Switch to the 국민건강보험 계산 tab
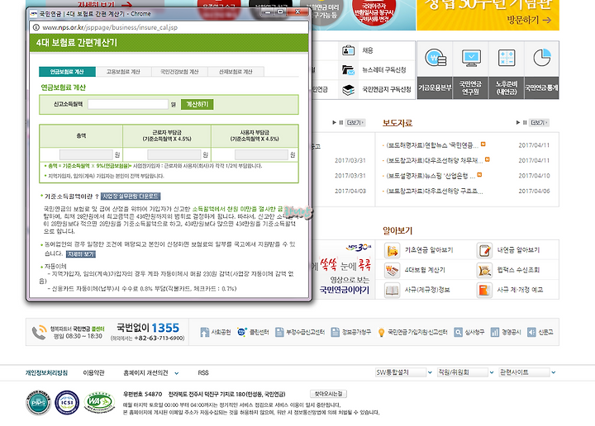Image resolution: width=595 pixels, height=426 pixels. point(179,72)
